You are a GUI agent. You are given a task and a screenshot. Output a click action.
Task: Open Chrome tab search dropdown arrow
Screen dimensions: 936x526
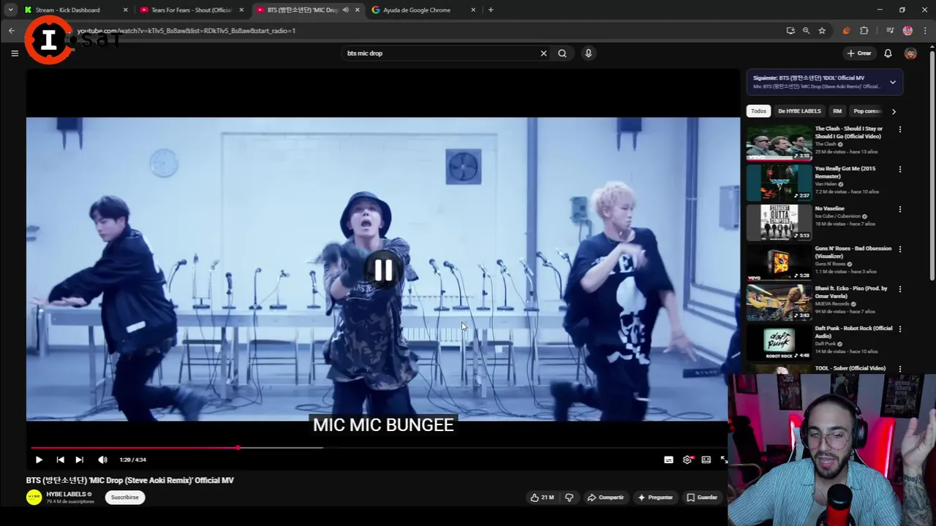click(10, 10)
